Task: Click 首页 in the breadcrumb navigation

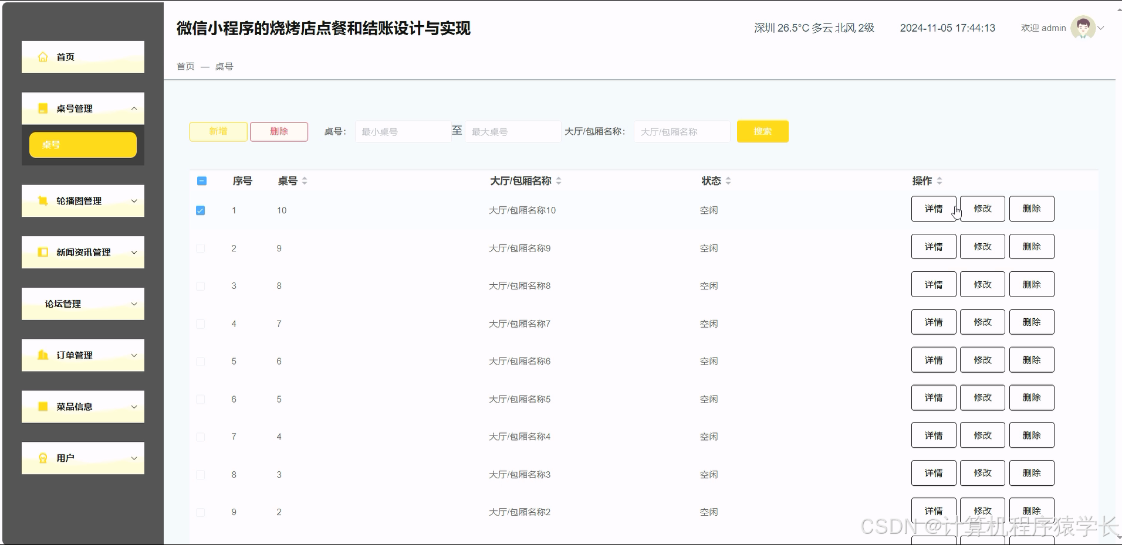Action: [x=184, y=66]
